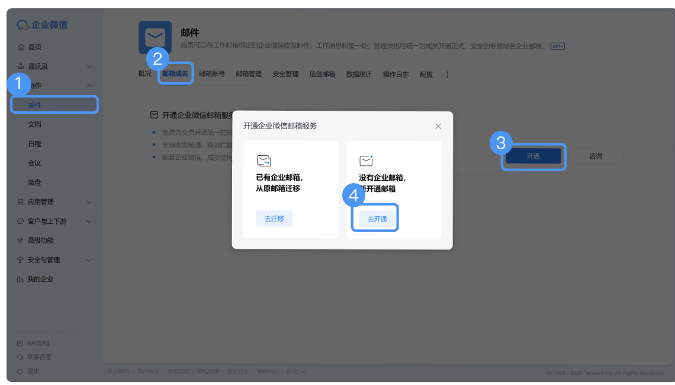
Task: Click the 企业微信 logo
Action: coord(42,24)
